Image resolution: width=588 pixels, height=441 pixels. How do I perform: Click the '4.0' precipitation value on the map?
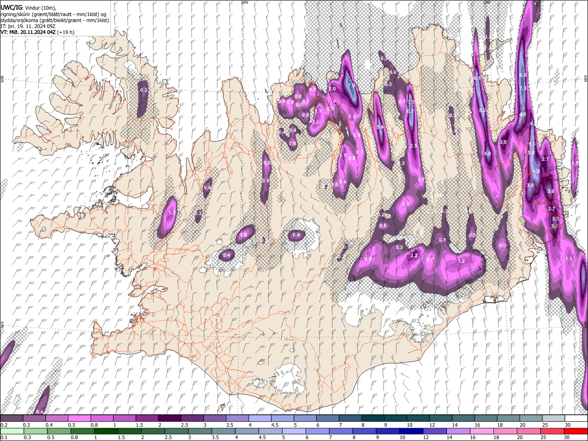pyautogui.click(x=487, y=154)
